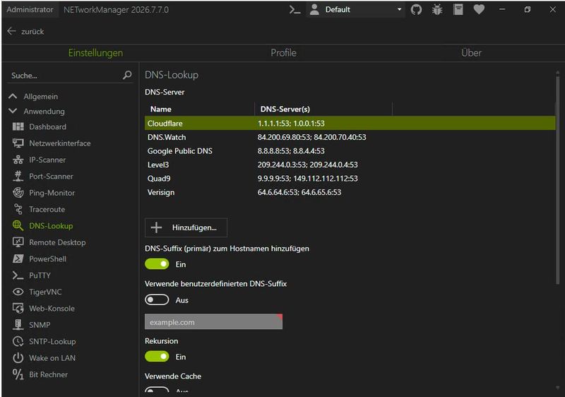Click the 64.6.64.6:53; 64.6.65.6:53 cell

coord(299,192)
